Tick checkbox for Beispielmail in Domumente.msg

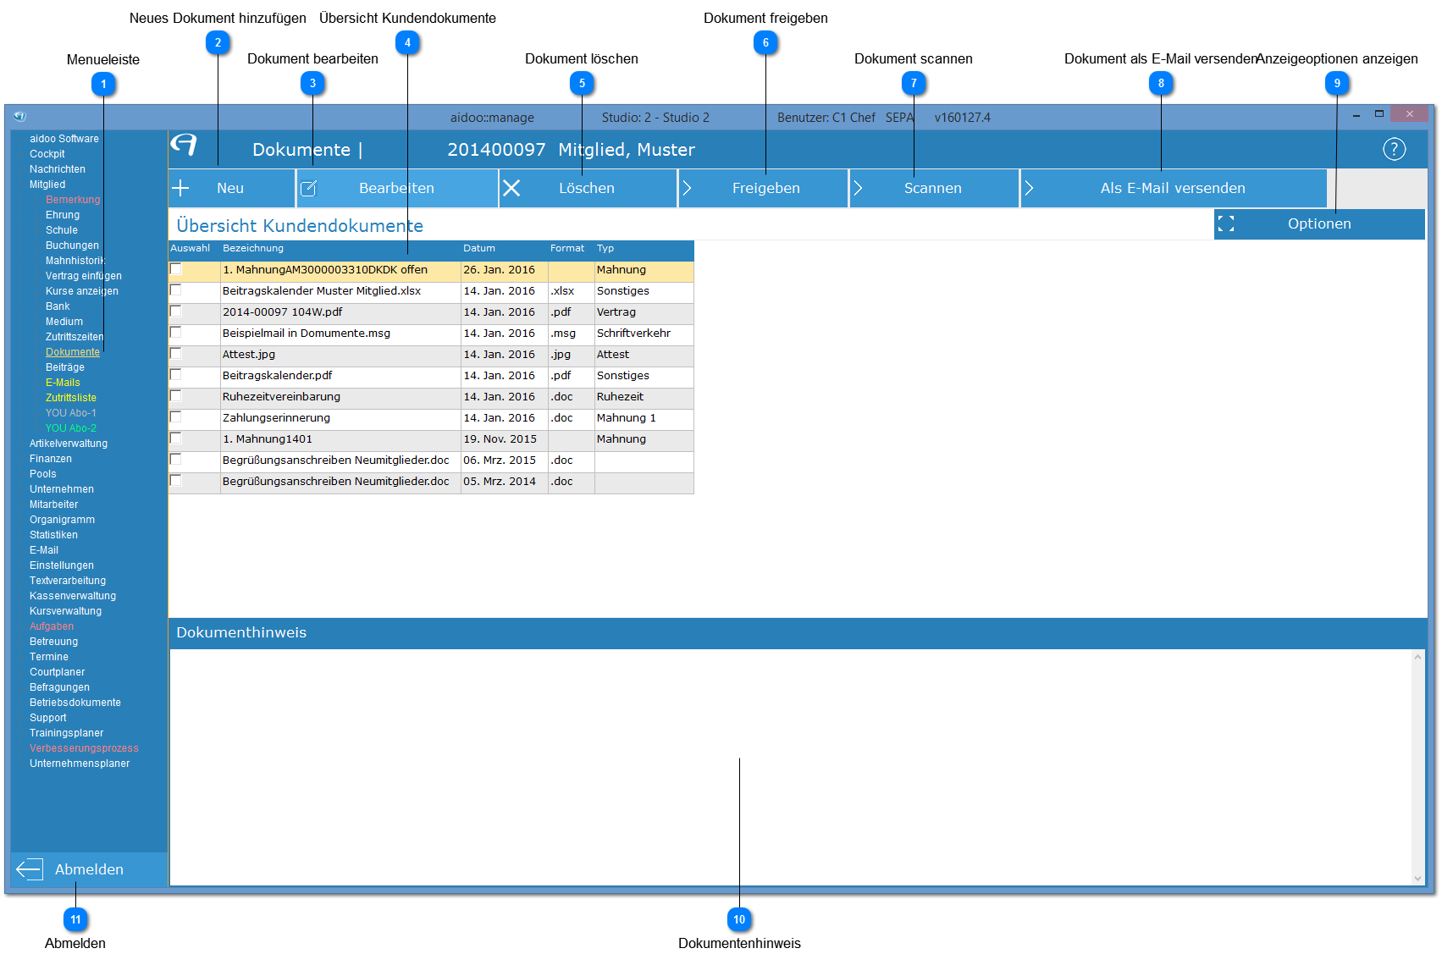pyautogui.click(x=176, y=333)
